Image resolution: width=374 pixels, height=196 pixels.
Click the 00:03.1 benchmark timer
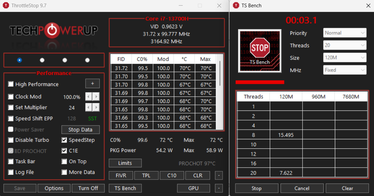point(302,20)
